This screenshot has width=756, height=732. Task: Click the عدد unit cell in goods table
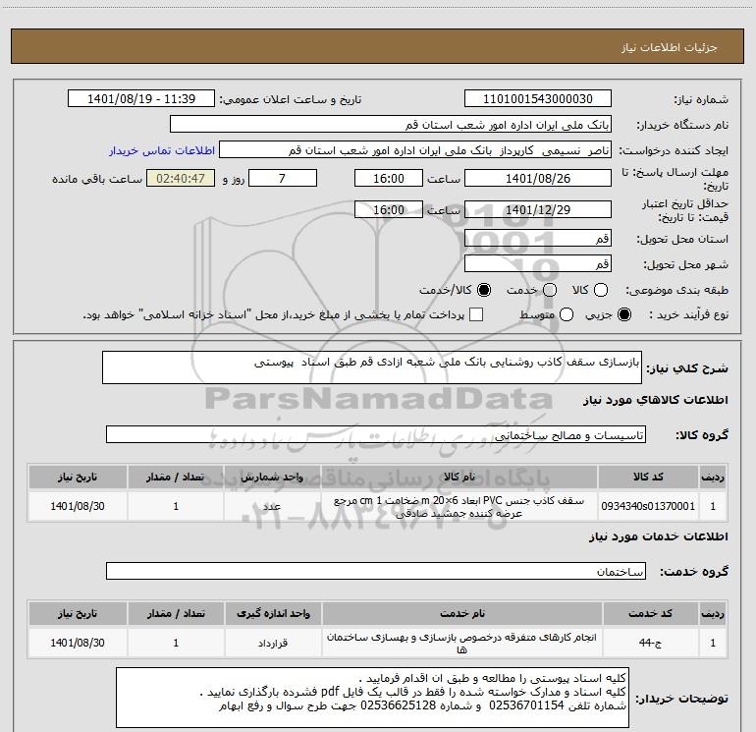pyautogui.click(x=272, y=506)
